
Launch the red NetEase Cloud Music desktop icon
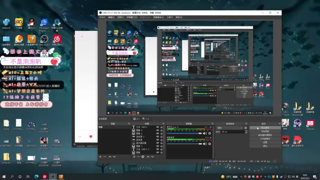pos(57,40)
